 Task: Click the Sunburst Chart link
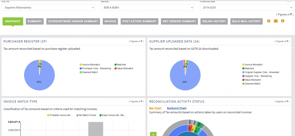pos(177,108)
